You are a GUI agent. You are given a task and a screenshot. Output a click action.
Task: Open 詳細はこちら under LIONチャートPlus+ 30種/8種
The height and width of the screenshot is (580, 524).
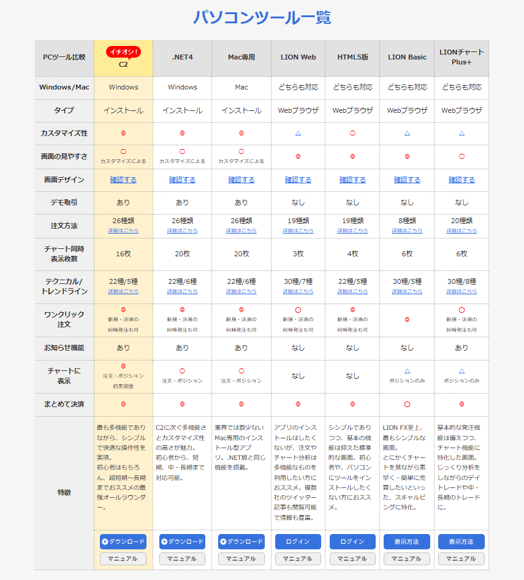click(461, 291)
